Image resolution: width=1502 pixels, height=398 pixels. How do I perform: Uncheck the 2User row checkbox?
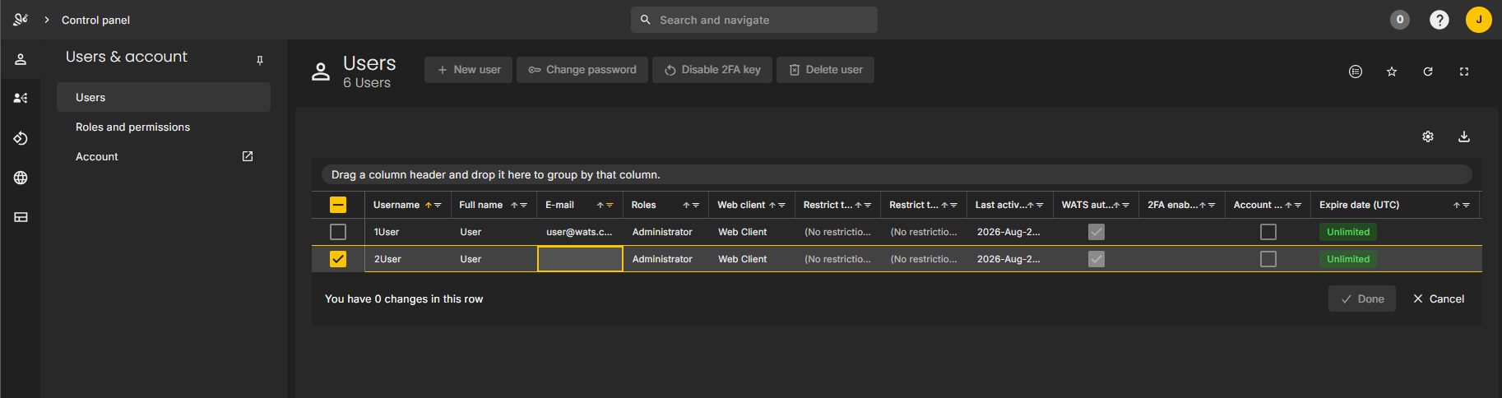coord(338,259)
